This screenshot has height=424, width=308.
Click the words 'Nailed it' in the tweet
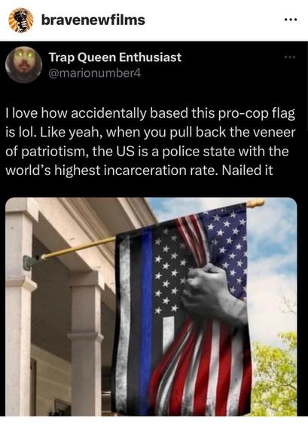(247, 170)
